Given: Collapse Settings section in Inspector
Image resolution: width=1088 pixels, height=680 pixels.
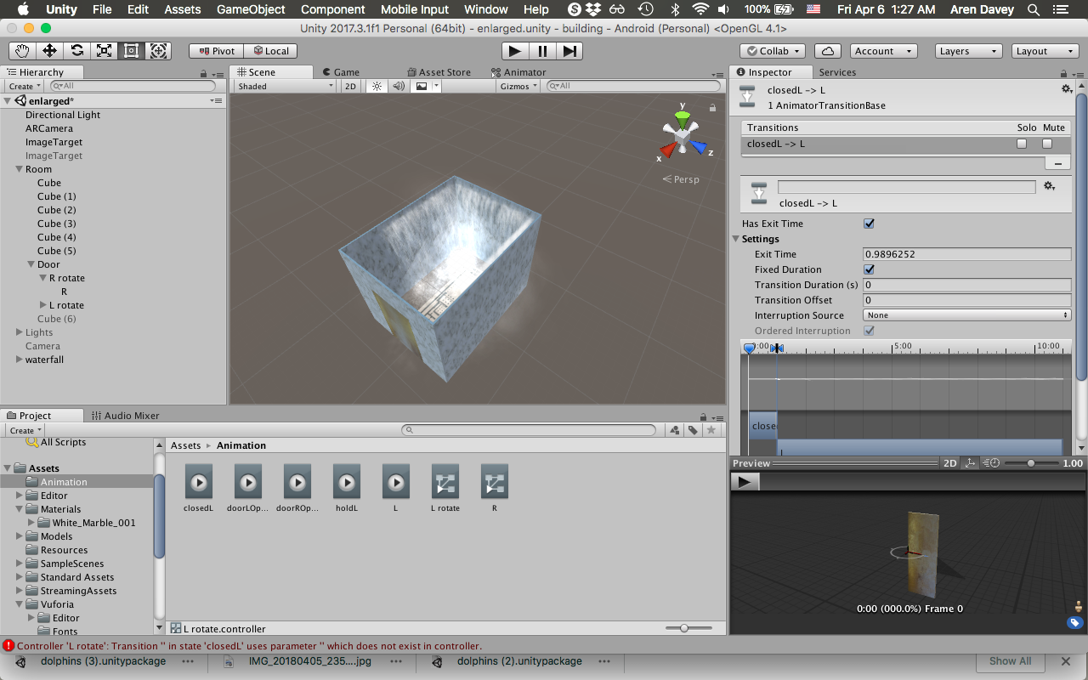Looking at the screenshot, I should [736, 239].
